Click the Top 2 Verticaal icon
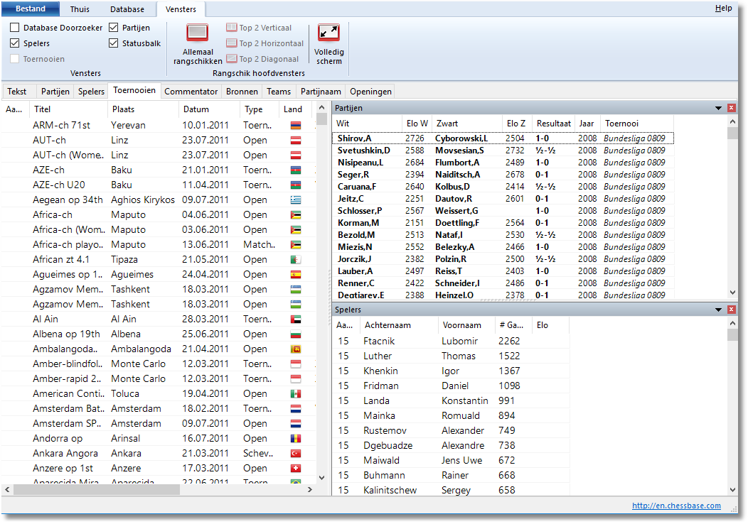Screen dimensions: 748x524 [x=232, y=28]
